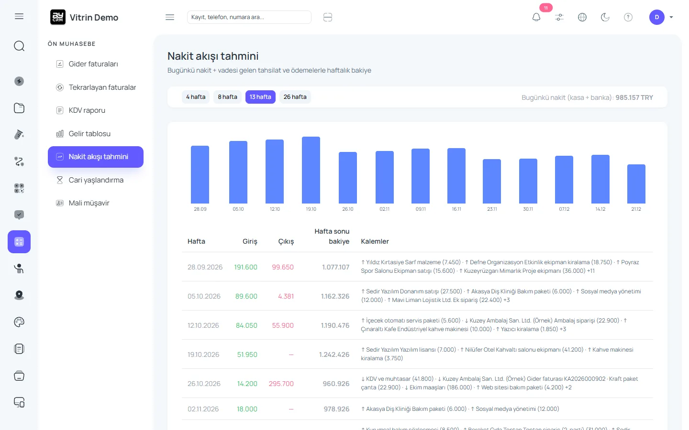Click the Nakit akışı tahmini page title
The height and width of the screenshot is (430, 689).
pyautogui.click(x=213, y=56)
